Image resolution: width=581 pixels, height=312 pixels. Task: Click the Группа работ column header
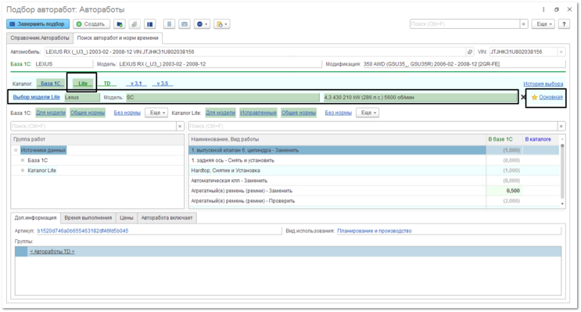(x=97, y=139)
